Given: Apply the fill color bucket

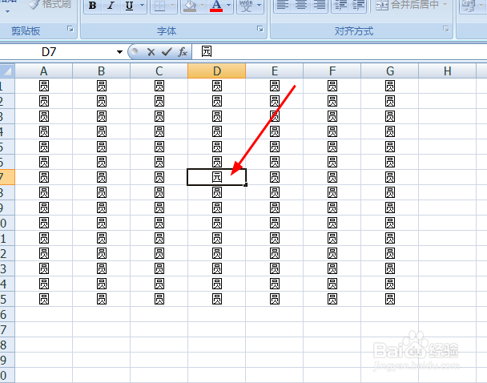Looking at the screenshot, I should coord(190,6).
